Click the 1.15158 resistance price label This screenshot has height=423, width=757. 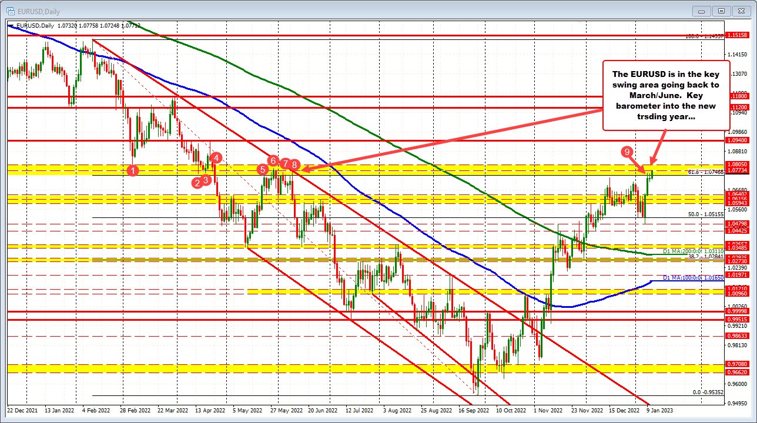point(737,35)
